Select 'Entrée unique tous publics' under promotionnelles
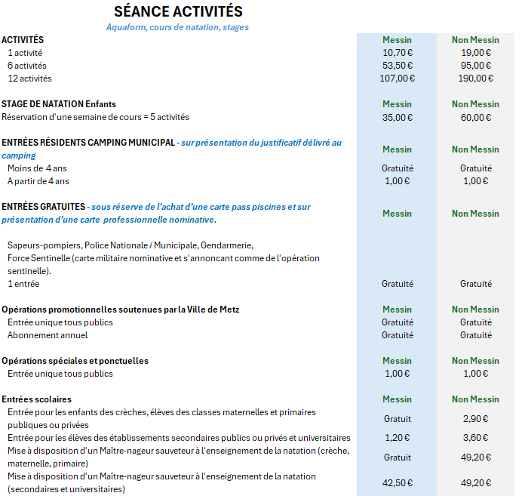 (60, 322)
